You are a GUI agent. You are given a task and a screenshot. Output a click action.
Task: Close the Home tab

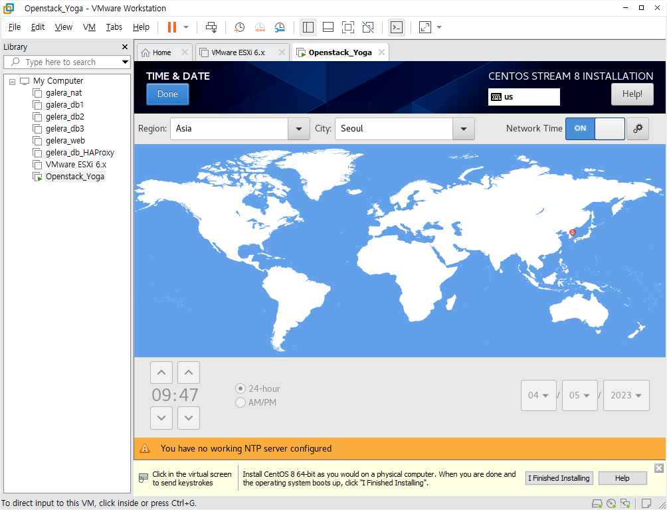point(185,52)
